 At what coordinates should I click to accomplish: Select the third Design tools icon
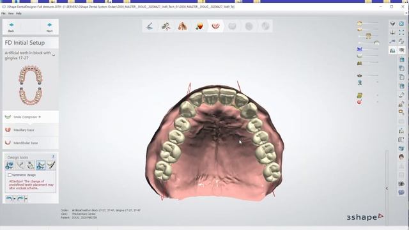[30, 165]
